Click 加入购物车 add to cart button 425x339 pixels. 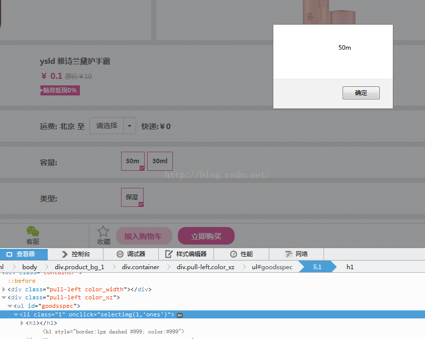[144, 236]
